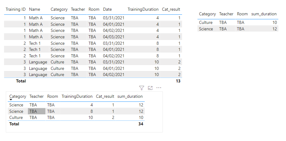Image resolution: width=286 pixels, height=141 pixels.
Task: Click the Category header in the right table
Action: pos(208,14)
